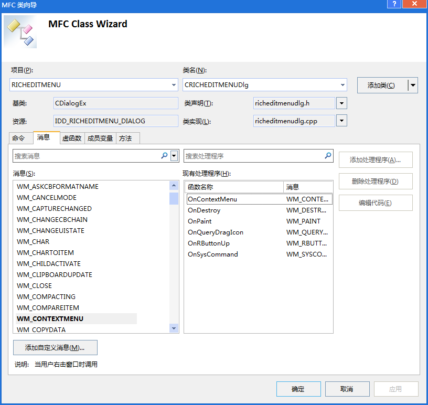
Task: Select WM_CHARTOITEM message
Action: point(45,253)
